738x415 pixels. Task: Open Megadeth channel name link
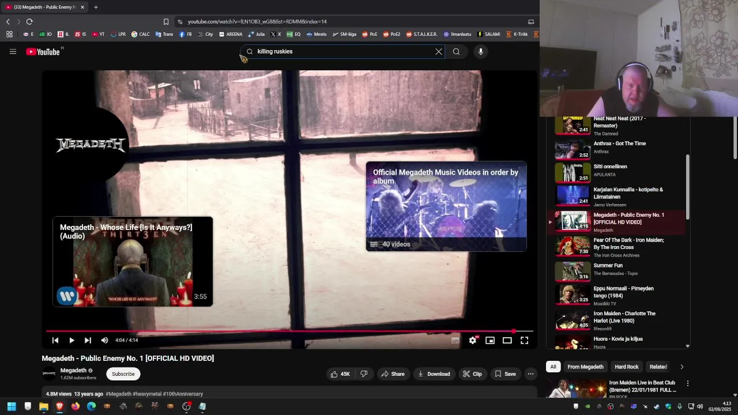(73, 371)
